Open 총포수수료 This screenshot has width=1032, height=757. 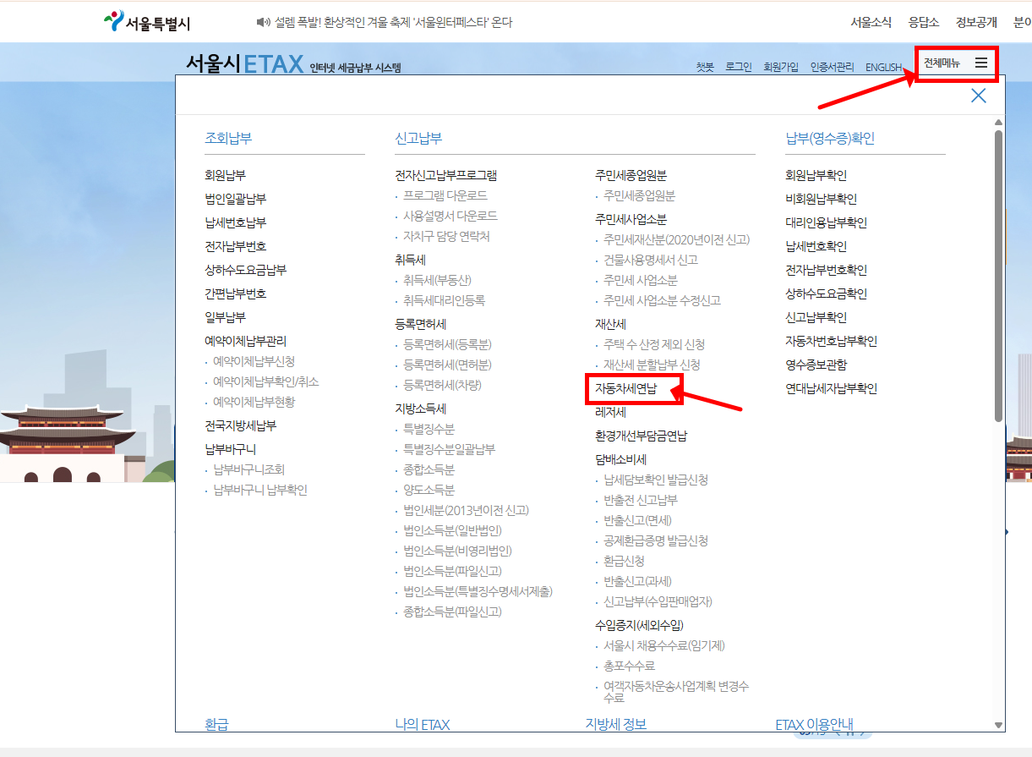pyautogui.click(x=629, y=666)
